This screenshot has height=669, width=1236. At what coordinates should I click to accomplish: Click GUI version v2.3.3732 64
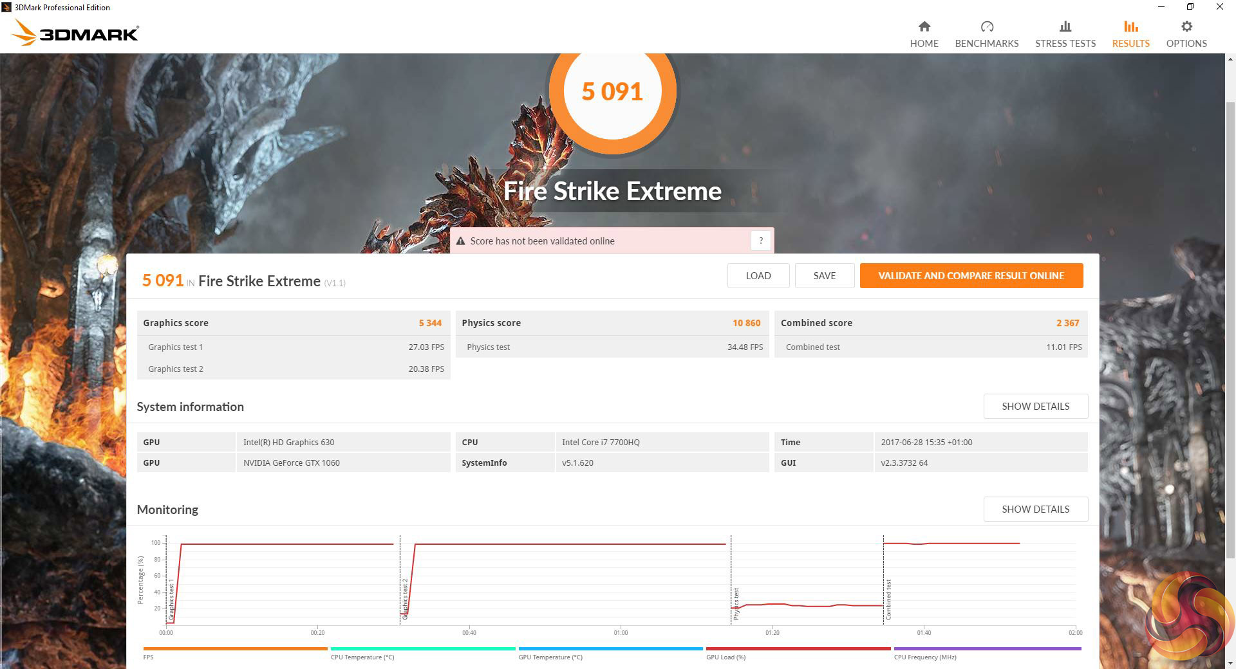[x=904, y=463]
